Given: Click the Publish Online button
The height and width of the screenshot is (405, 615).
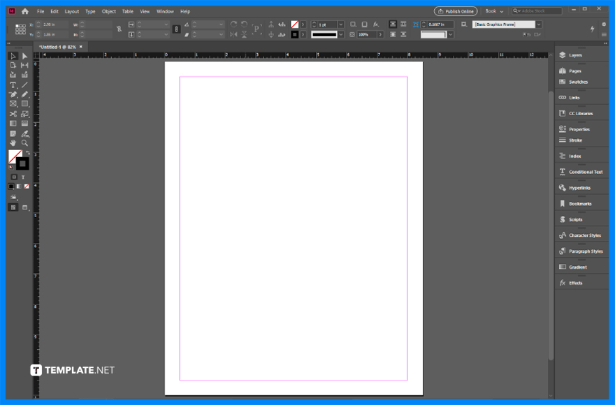Looking at the screenshot, I should coord(455,11).
